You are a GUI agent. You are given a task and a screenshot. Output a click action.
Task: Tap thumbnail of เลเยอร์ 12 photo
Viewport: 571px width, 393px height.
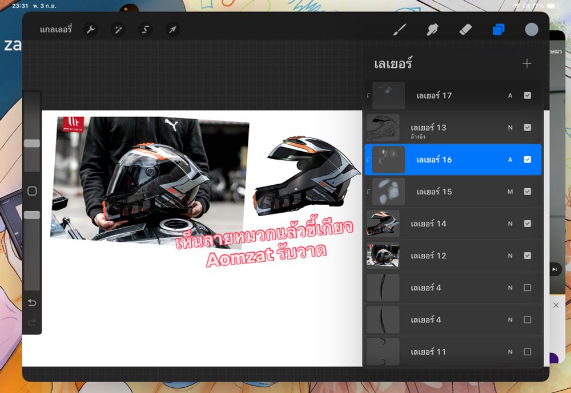pyautogui.click(x=383, y=256)
